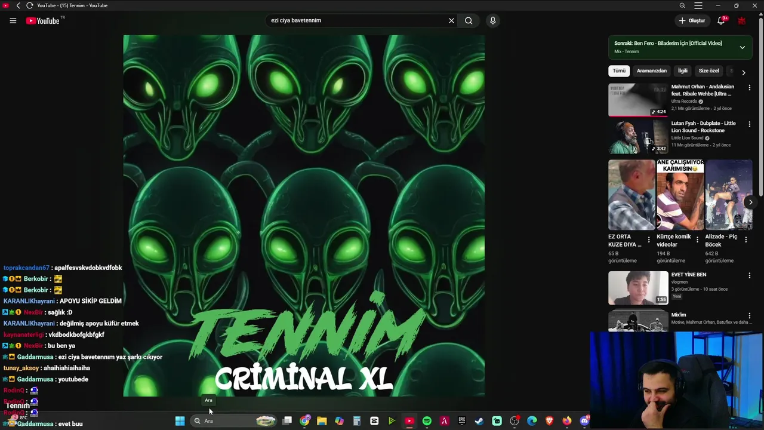
Task: Show the next shorts with the right arrow
Action: 750,202
